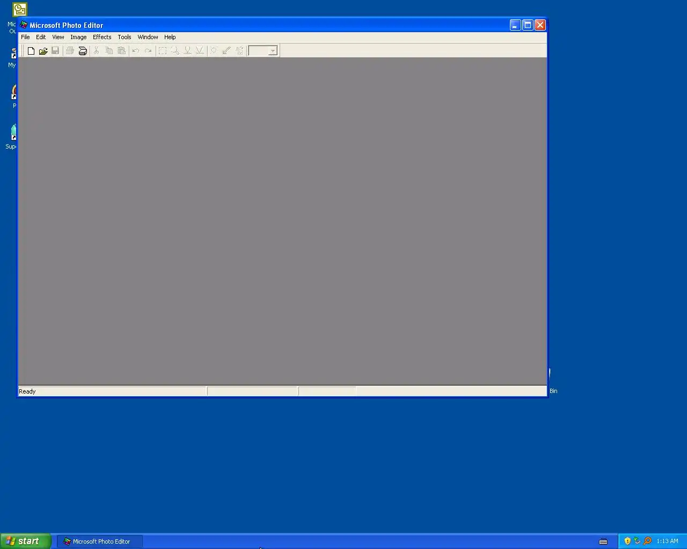
Task: Click the Redo arrow icon
Action: pos(148,51)
